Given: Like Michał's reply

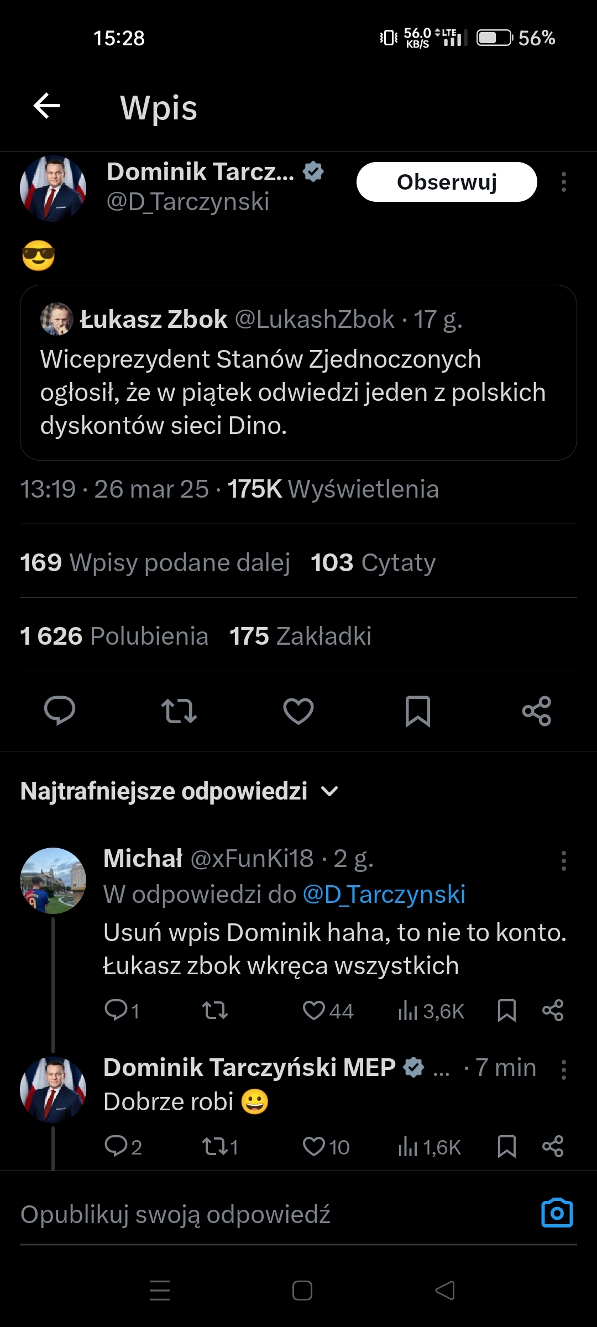Looking at the screenshot, I should pyautogui.click(x=314, y=1011).
